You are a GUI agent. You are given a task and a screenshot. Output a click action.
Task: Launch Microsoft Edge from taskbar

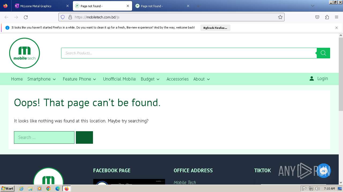[x=58, y=189]
